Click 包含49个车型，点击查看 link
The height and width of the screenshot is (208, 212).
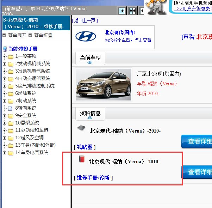128,40
